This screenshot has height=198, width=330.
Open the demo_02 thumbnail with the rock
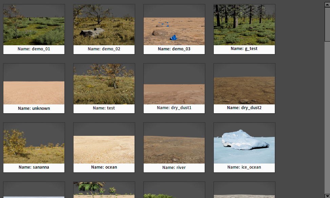click(104, 25)
